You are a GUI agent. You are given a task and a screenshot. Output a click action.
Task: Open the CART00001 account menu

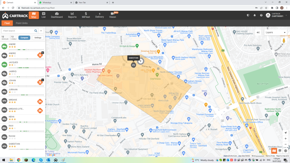[277, 15]
